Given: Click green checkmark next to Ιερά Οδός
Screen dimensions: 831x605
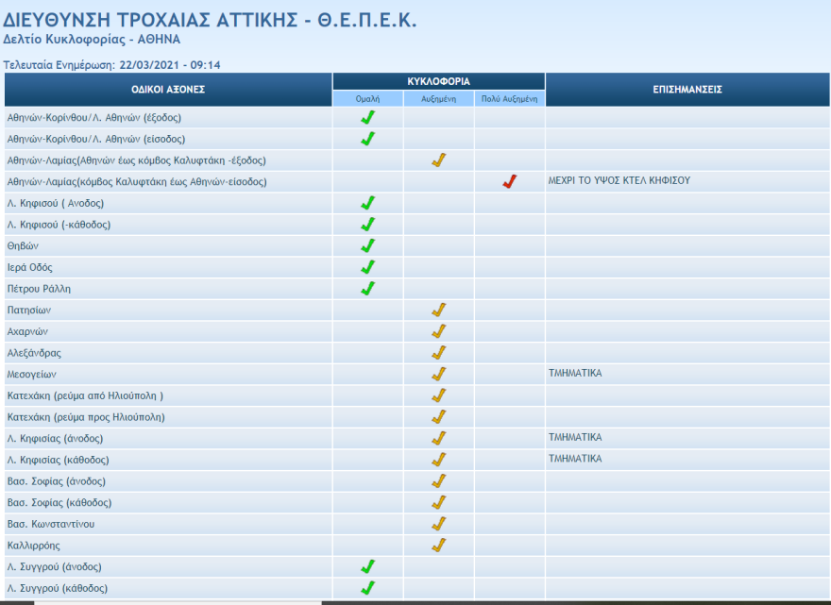Looking at the screenshot, I should coord(368,268).
